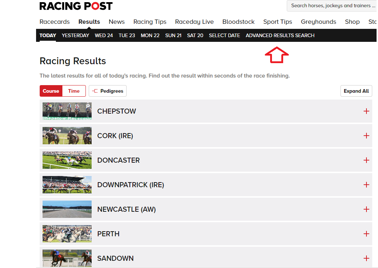Open the Cork racecourse thumbnail
The height and width of the screenshot is (268, 378).
pos(67,136)
